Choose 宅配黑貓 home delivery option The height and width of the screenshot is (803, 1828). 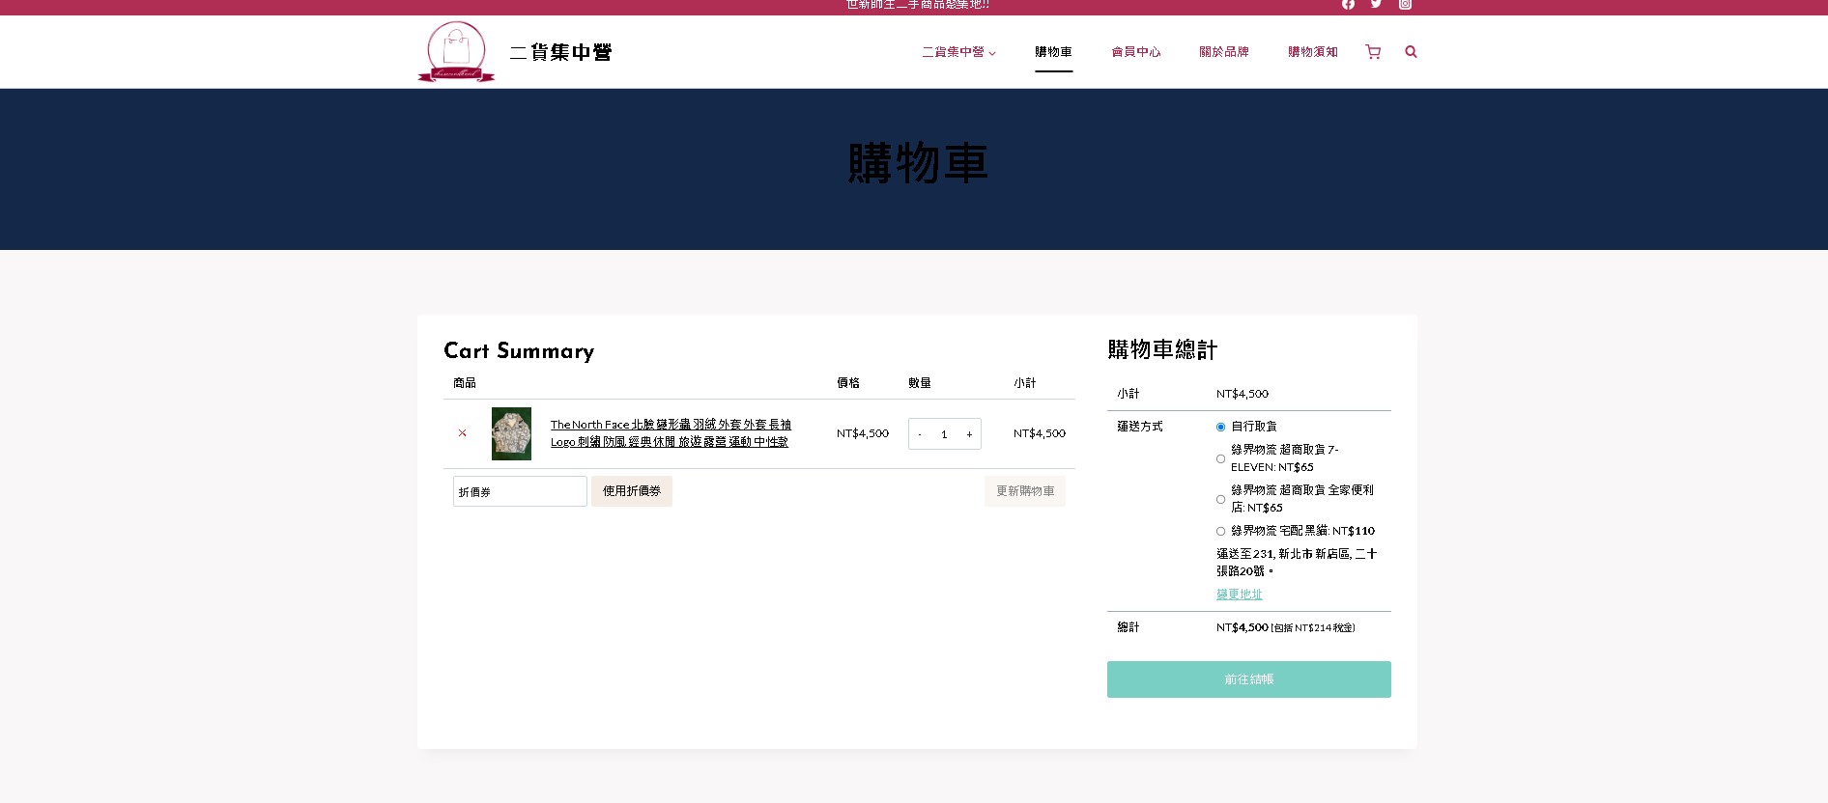[1220, 531]
